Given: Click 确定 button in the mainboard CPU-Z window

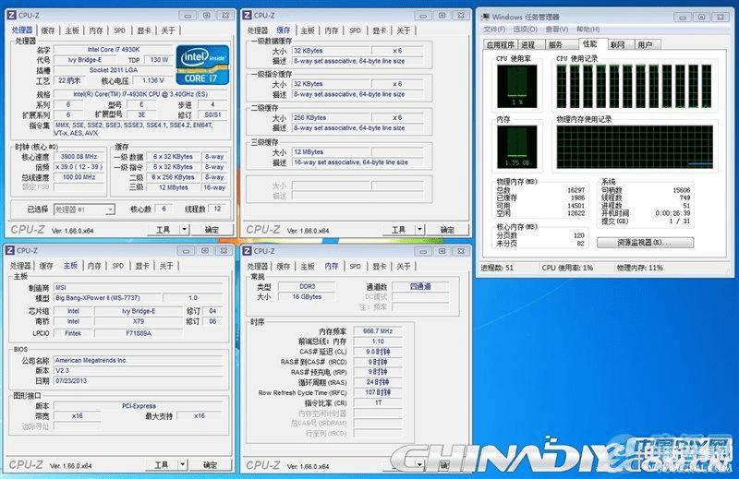Looking at the screenshot, I should (x=210, y=464).
